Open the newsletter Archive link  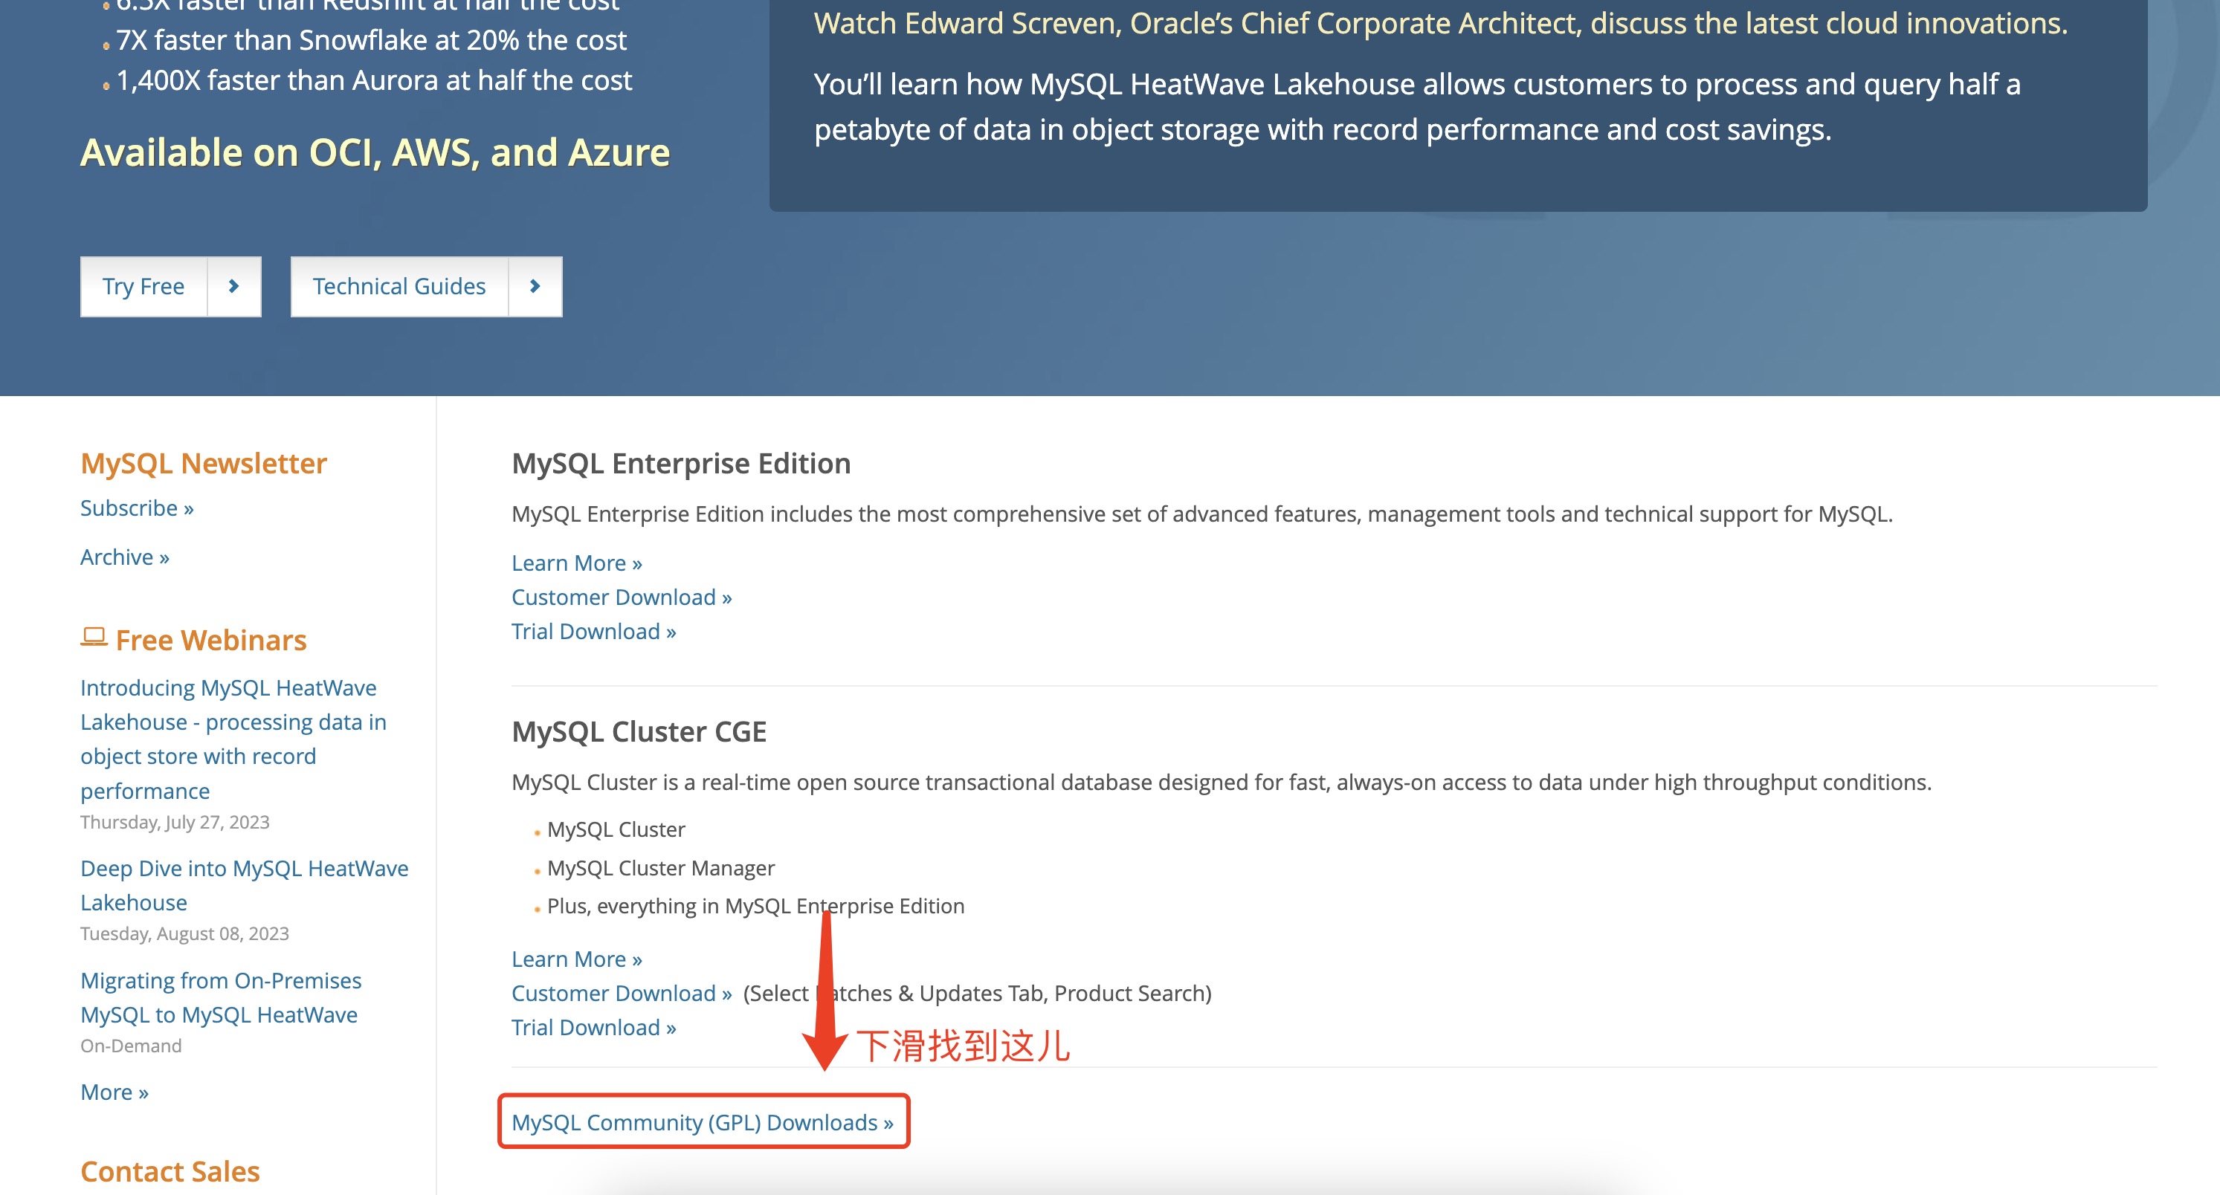[x=124, y=557]
